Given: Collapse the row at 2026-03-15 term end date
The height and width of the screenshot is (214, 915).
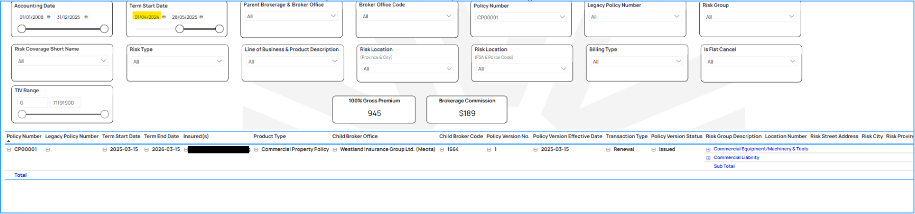Looking at the screenshot, I should pos(146,149).
